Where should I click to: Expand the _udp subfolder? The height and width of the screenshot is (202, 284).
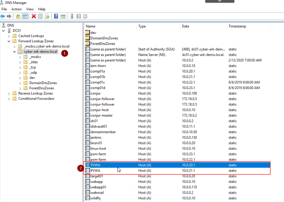(20, 72)
